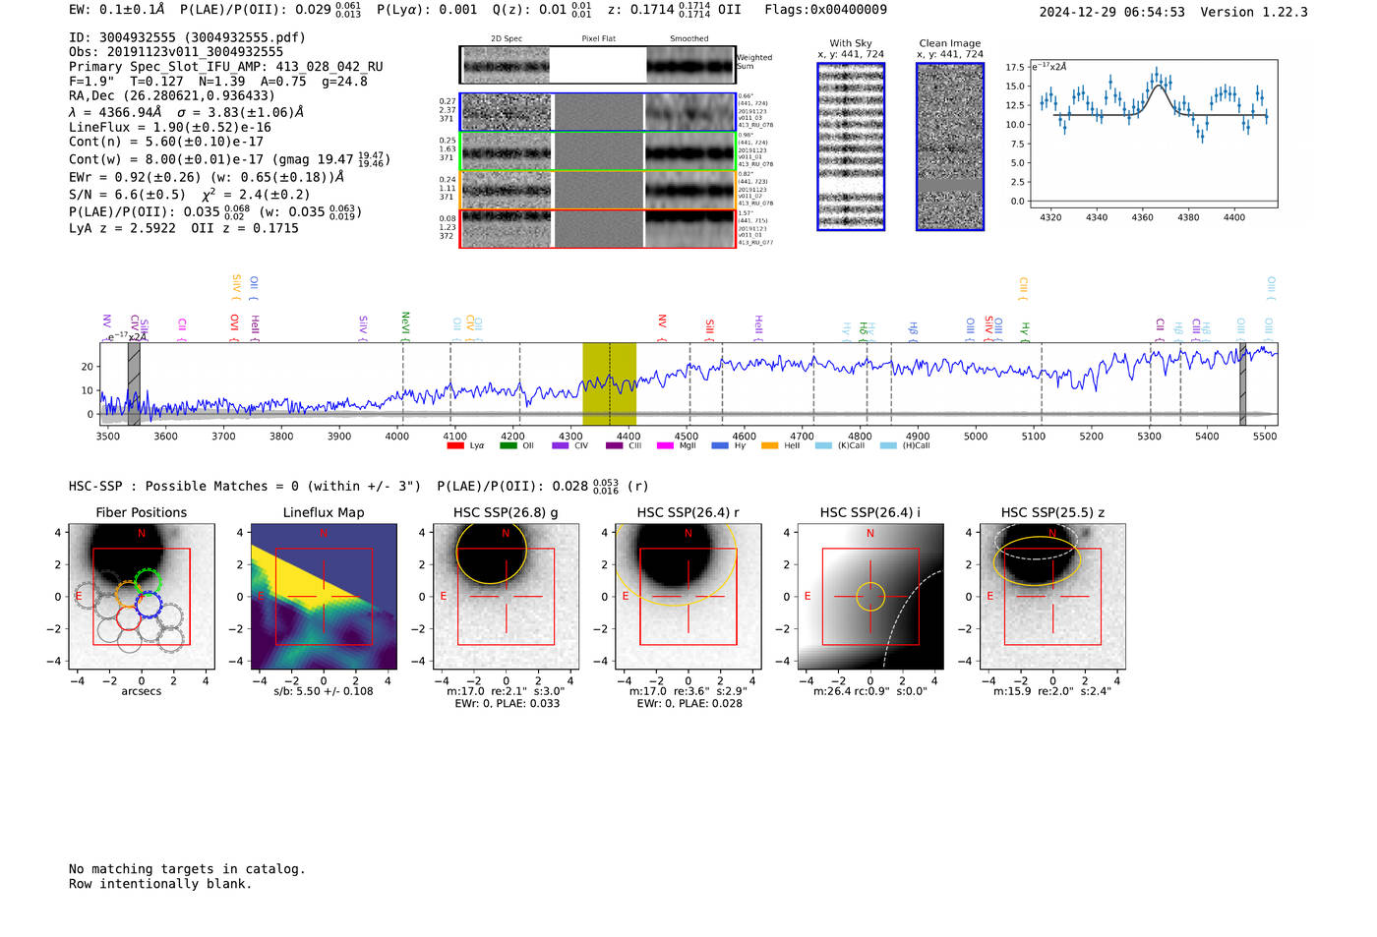Click the EWr: 0, PLAE: 0.033 caption
Image resolution: width=1377 pixels, height=937 pixels.
click(507, 703)
